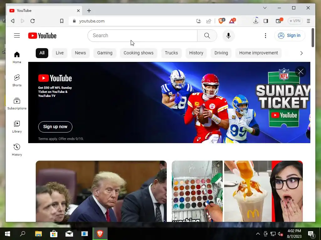Toggle the VPN button
The image size is (321, 240).
(x=295, y=21)
